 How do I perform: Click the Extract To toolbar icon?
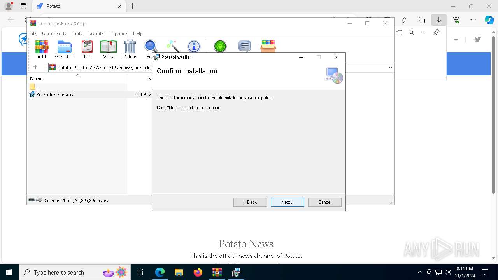click(x=64, y=49)
